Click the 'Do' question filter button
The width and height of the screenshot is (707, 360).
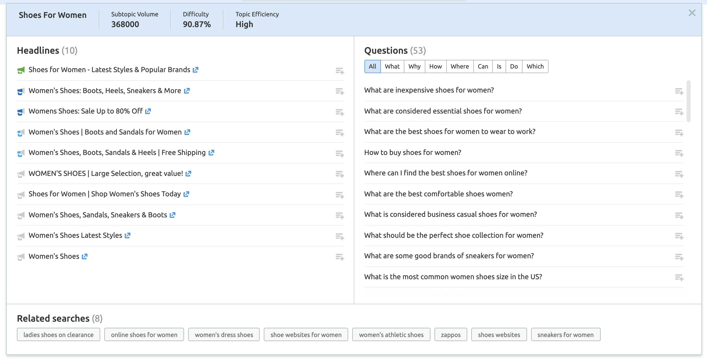(x=514, y=66)
